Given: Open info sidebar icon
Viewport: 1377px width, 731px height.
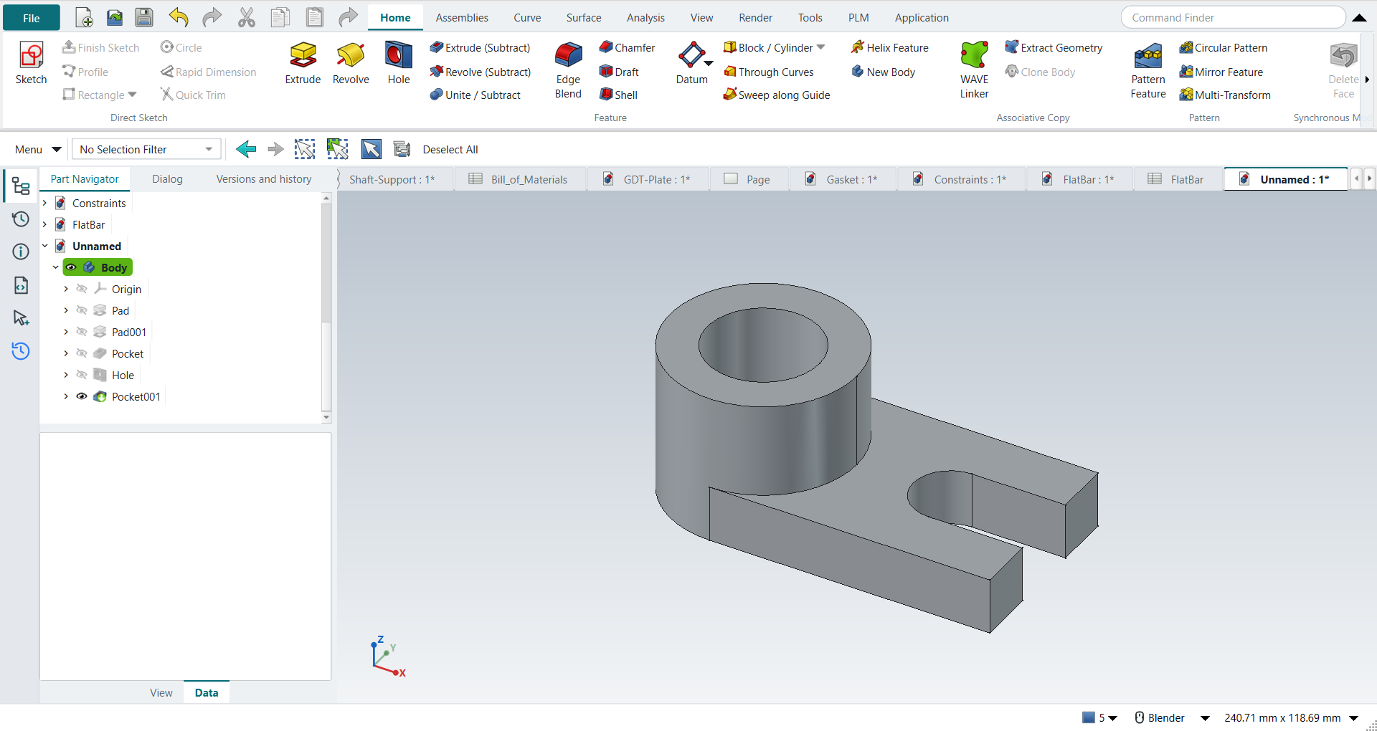Looking at the screenshot, I should [21, 252].
